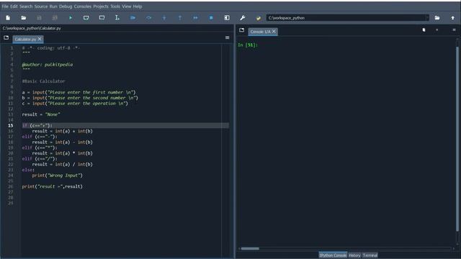
Task: Open the View menu
Action: (127, 6)
